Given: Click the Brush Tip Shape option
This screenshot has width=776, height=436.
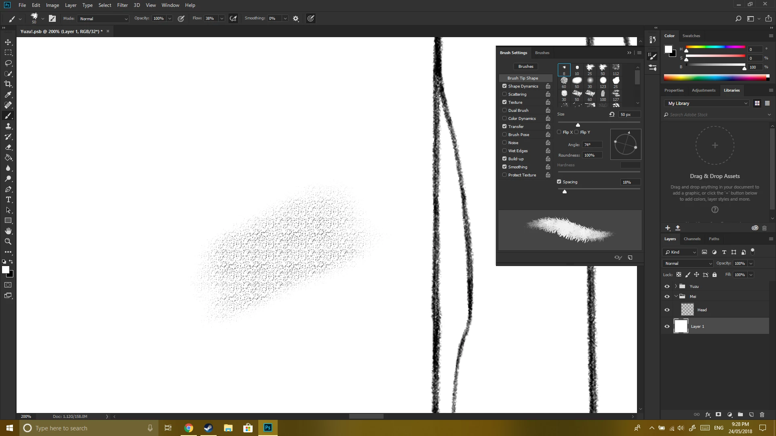Looking at the screenshot, I should (x=523, y=78).
